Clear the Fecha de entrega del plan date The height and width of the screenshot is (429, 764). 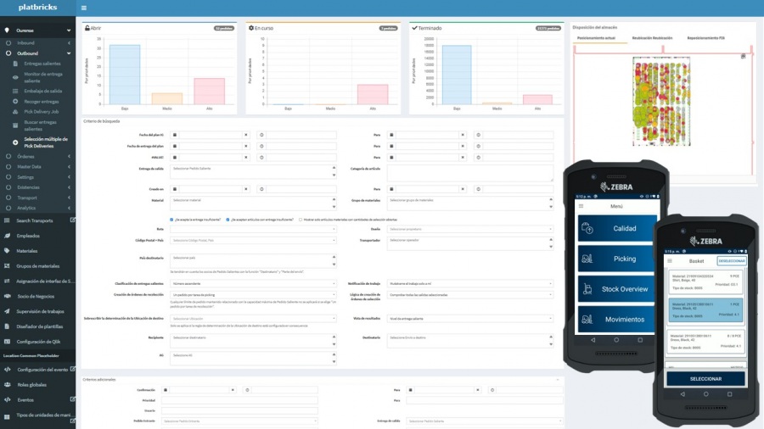tap(246, 146)
